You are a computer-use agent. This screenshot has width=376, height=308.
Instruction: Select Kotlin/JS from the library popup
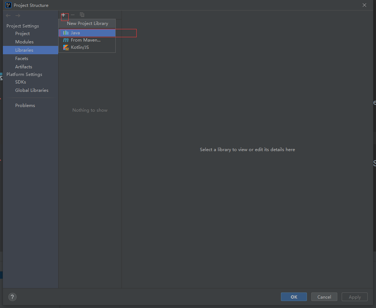pyautogui.click(x=80, y=47)
